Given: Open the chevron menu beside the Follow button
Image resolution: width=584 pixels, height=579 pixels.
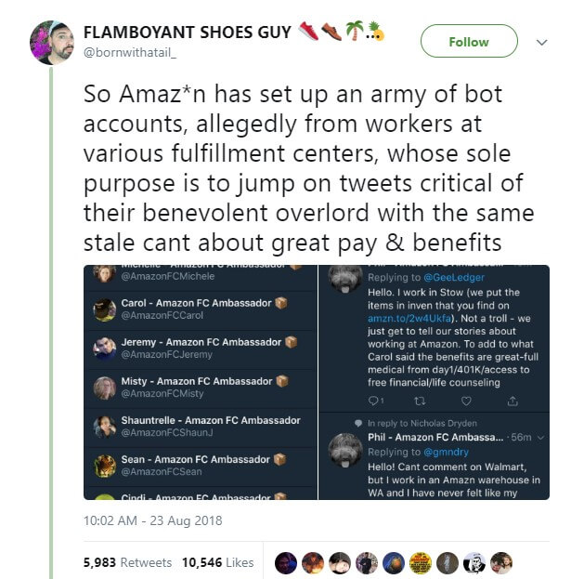Looking at the screenshot, I should (x=544, y=42).
